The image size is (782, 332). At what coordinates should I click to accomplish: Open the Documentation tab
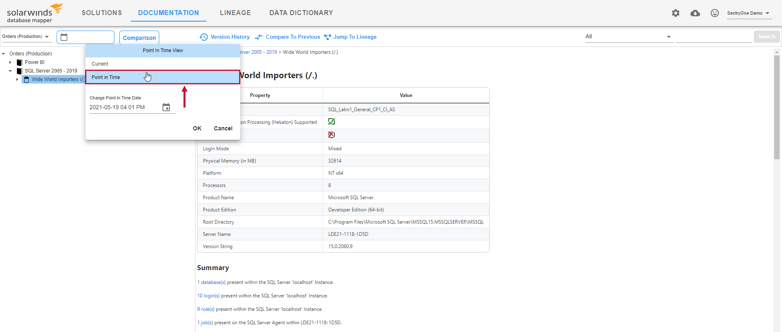point(169,13)
